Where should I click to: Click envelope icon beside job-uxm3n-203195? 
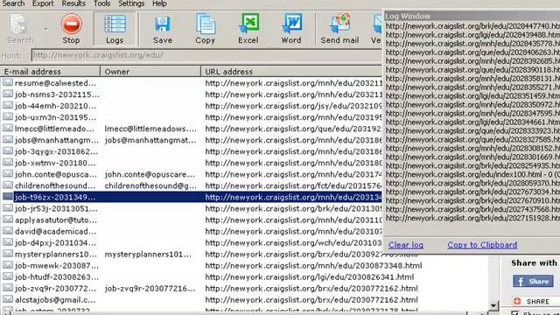(x=8, y=117)
